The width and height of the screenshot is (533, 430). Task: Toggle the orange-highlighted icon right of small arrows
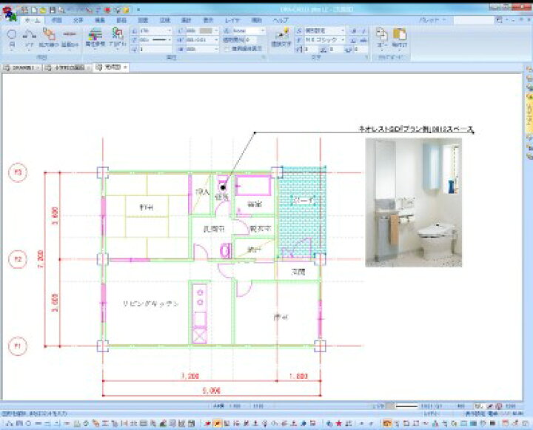point(386,423)
